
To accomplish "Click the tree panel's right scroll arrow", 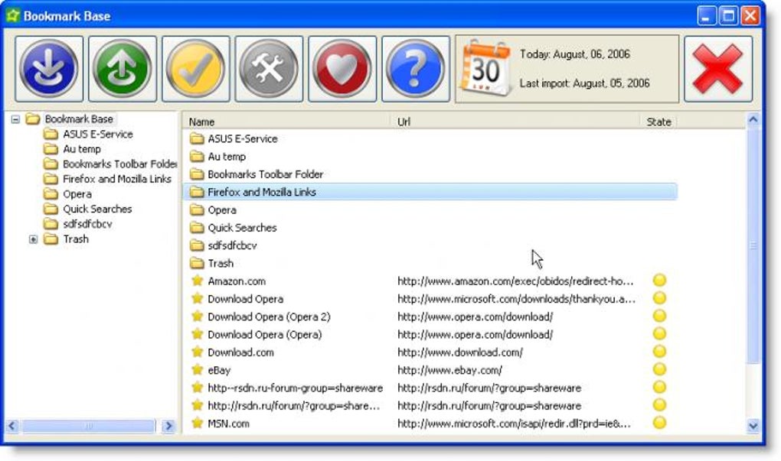I will (169, 426).
